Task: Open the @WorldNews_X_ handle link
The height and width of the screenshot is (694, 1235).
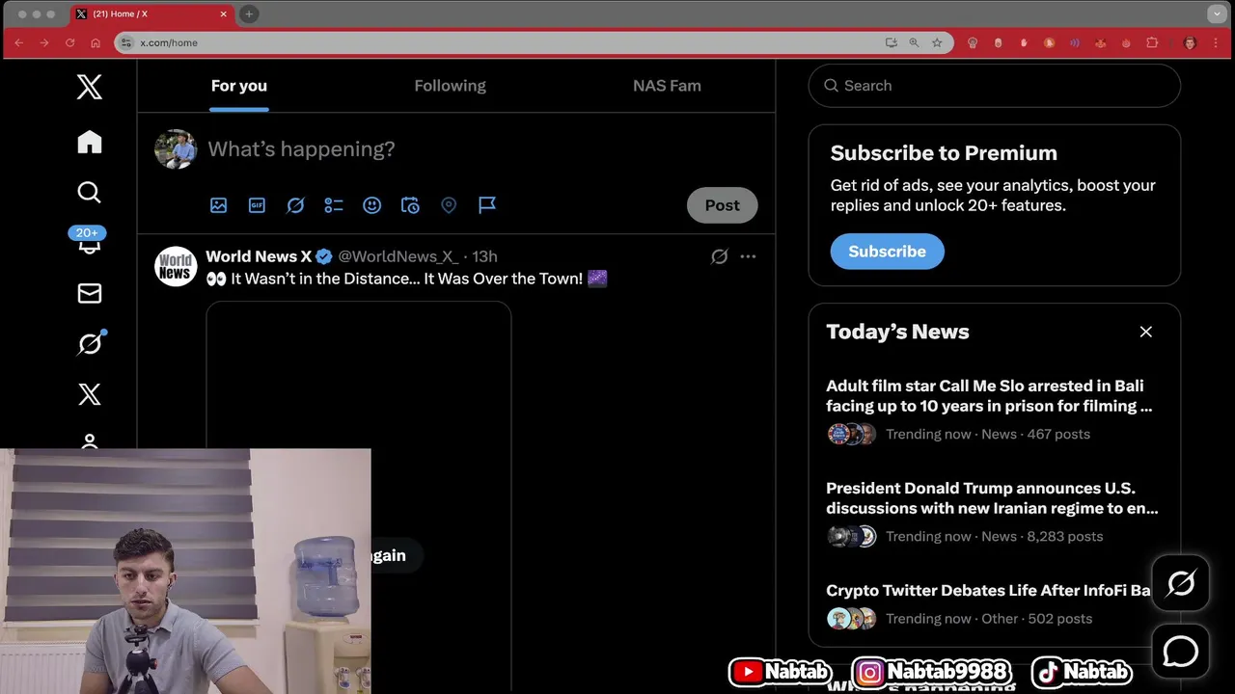Action: click(x=398, y=256)
